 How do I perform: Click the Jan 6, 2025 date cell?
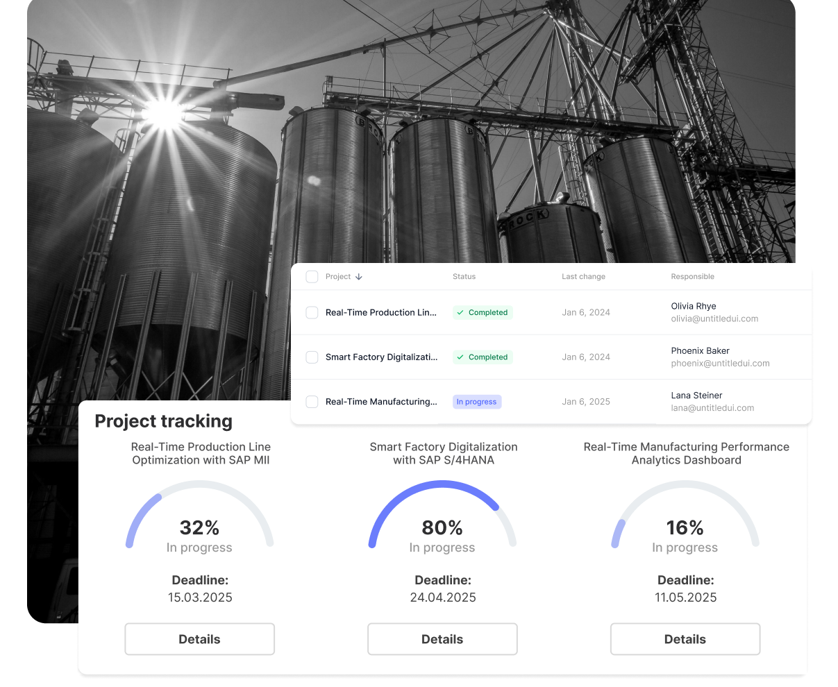(x=586, y=402)
